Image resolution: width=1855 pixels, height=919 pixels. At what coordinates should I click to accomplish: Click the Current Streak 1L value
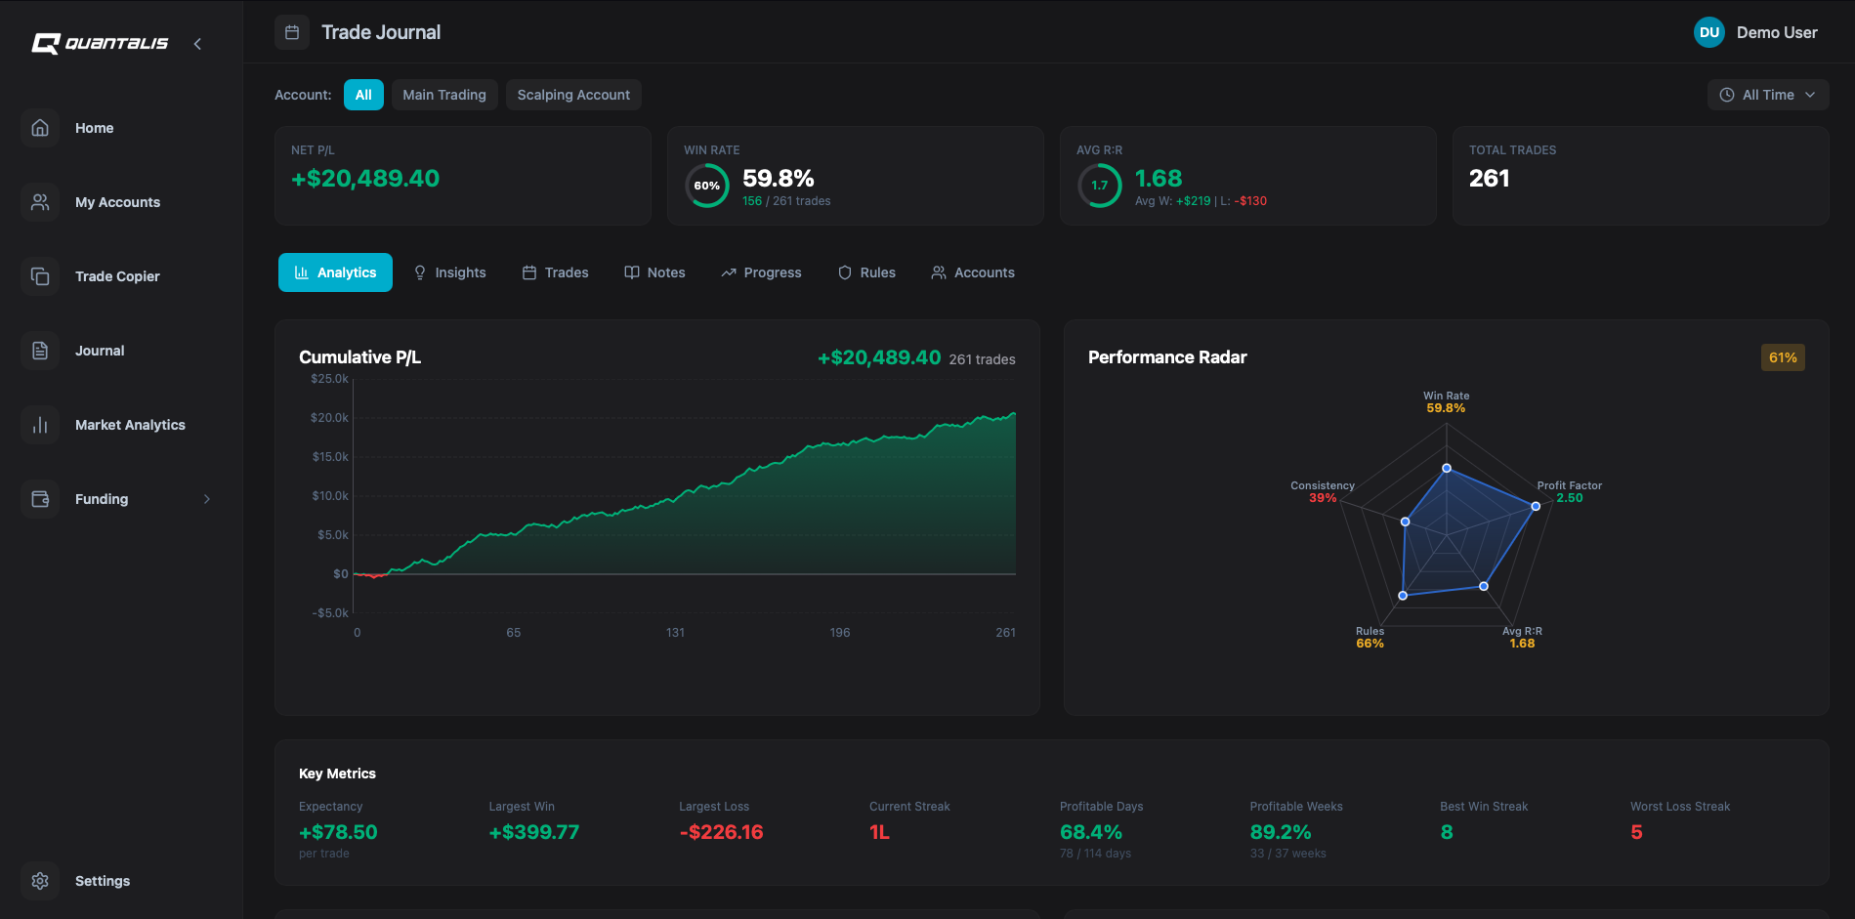tap(880, 832)
